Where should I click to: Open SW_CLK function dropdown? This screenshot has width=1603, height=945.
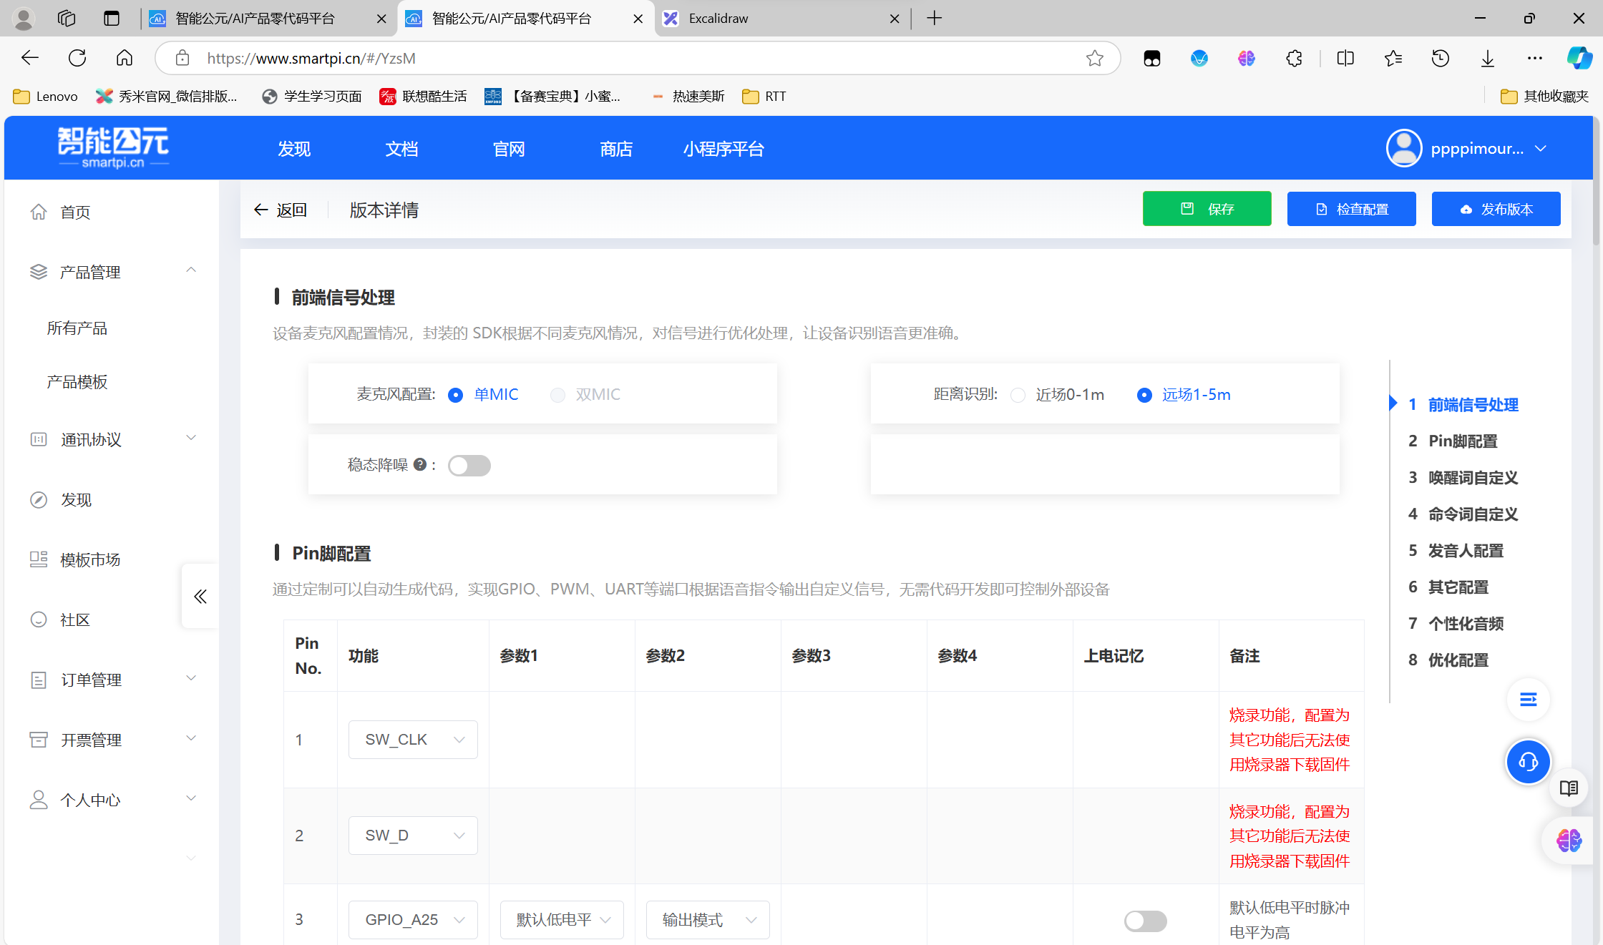tap(413, 739)
